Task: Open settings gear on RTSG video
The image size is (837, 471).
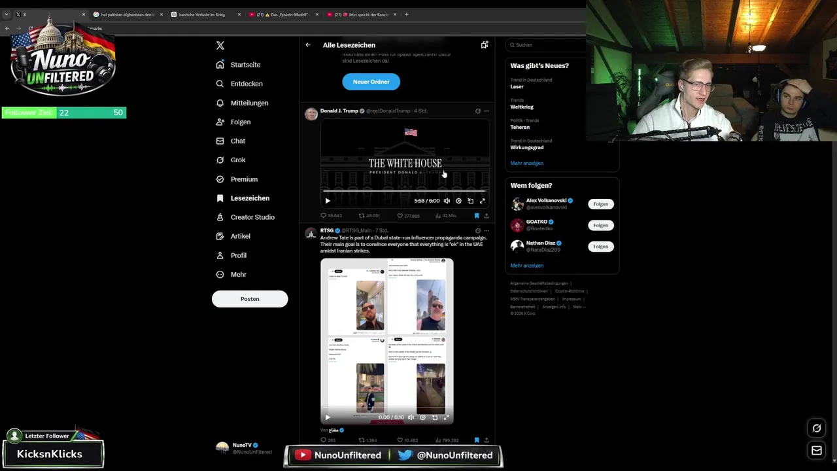Action: 422,417
